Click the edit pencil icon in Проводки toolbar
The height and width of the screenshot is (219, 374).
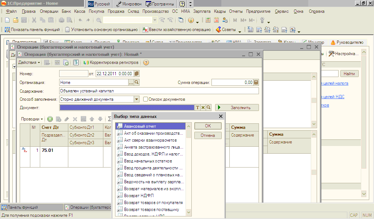point(66,119)
